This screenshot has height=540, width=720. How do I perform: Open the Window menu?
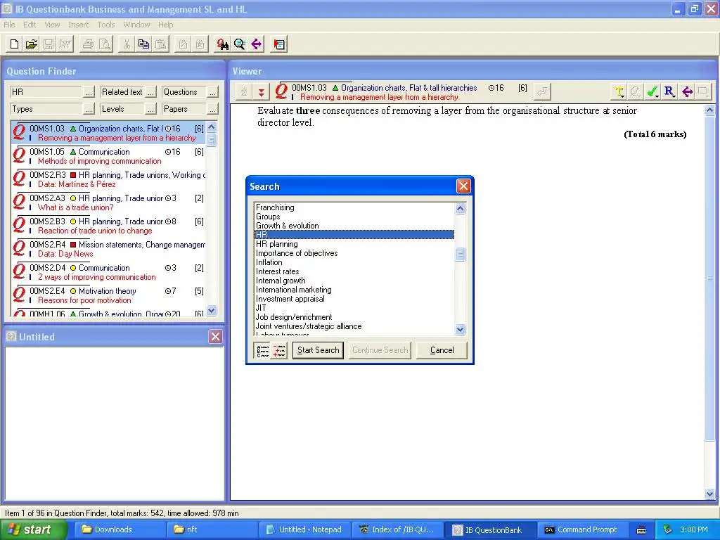[x=136, y=25]
